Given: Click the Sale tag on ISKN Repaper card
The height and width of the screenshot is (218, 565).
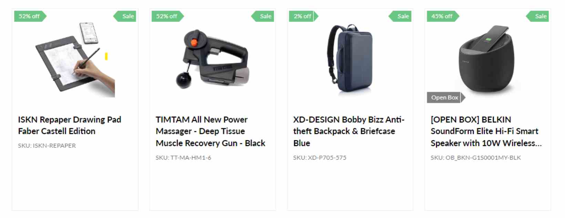Looking at the screenshot, I should click(125, 16).
